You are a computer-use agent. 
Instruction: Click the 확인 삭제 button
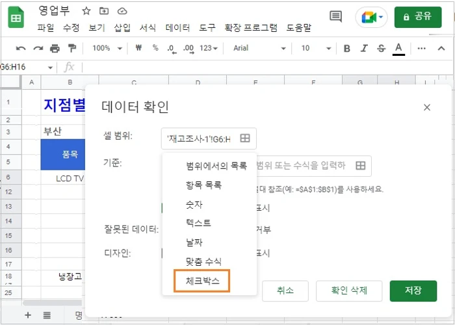[349, 291]
